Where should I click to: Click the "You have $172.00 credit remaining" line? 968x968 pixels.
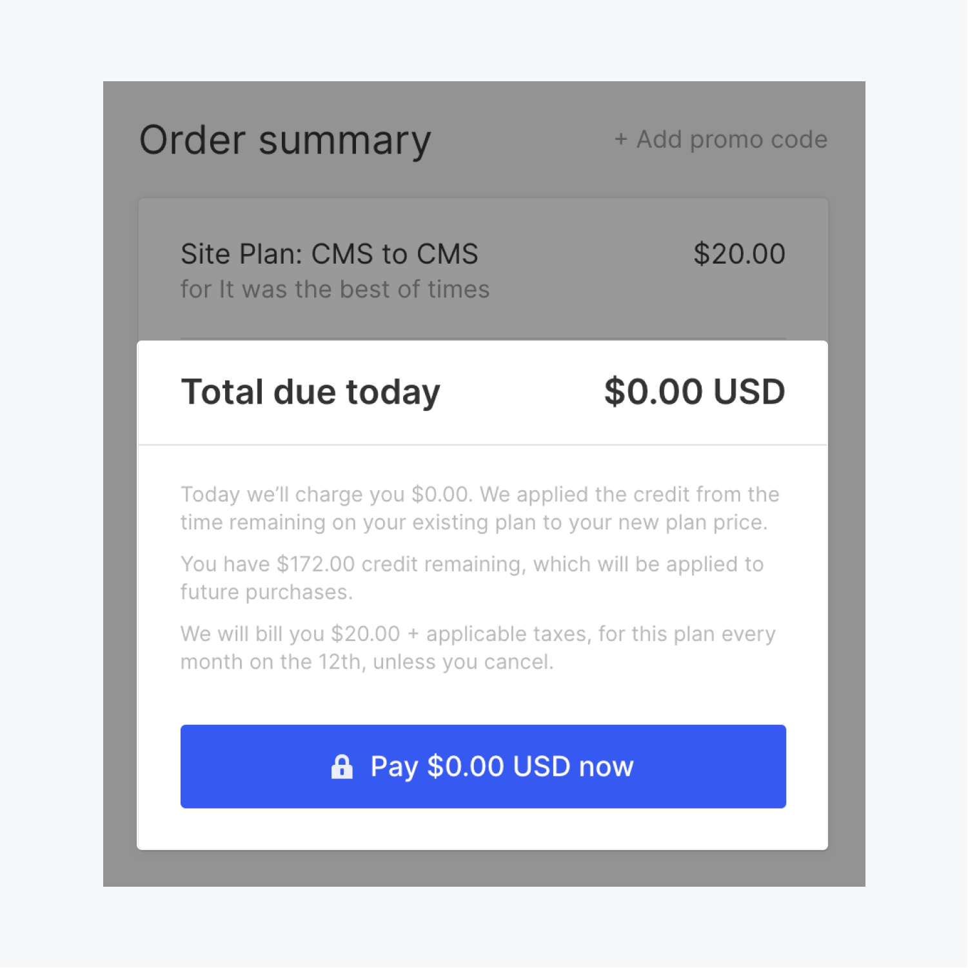[471, 564]
